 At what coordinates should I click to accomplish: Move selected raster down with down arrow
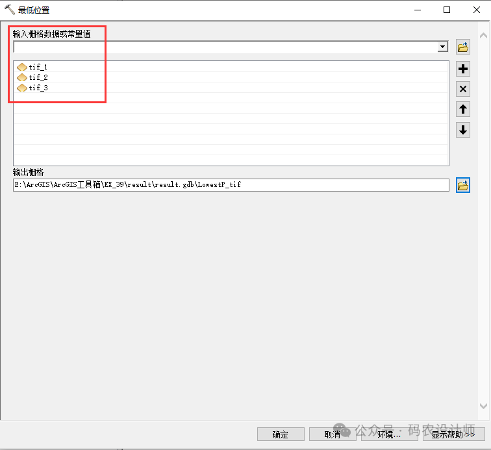462,130
